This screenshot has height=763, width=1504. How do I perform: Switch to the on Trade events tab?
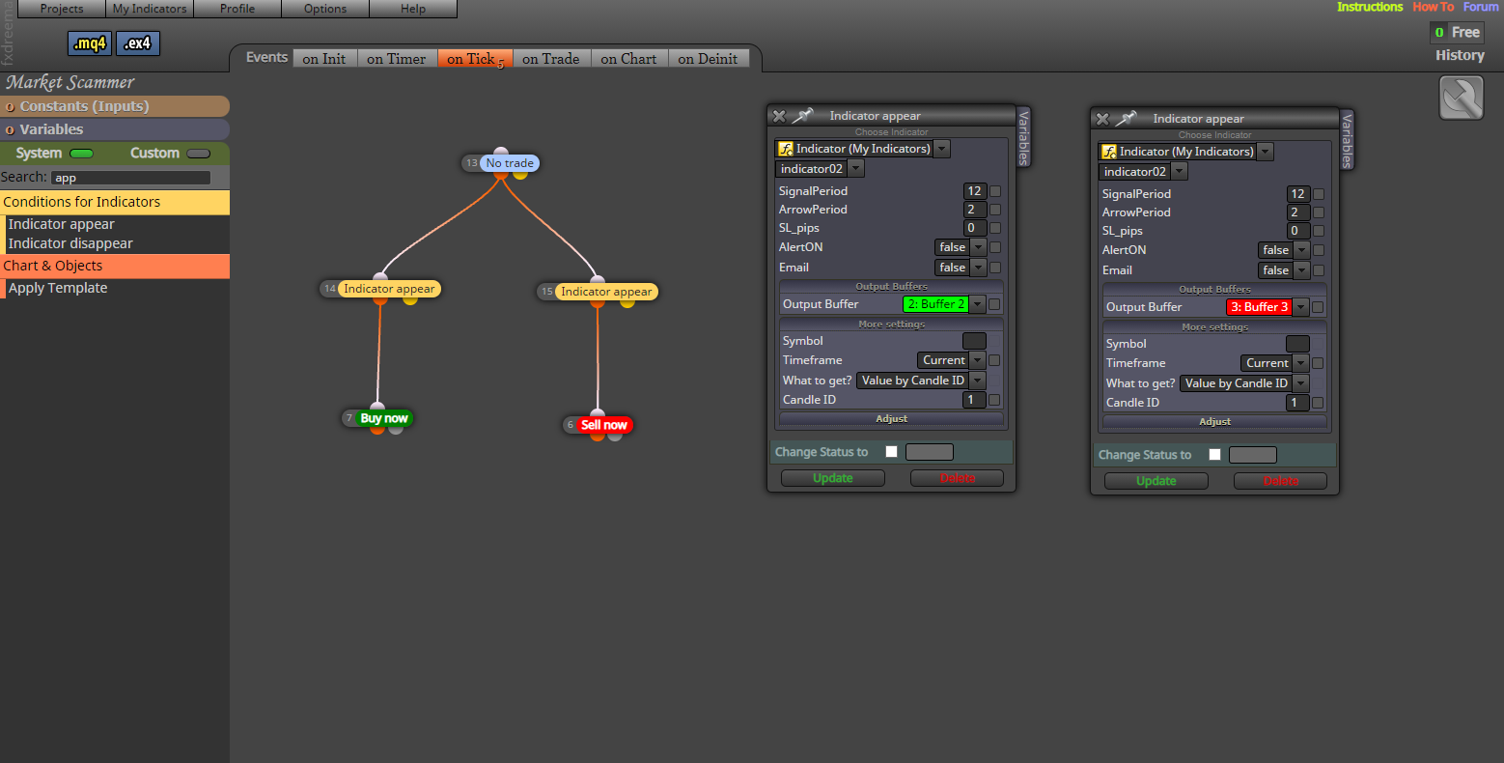551,59
